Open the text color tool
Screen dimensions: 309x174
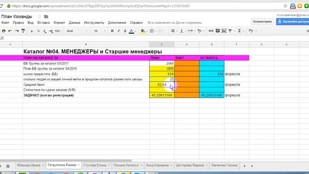click(131, 31)
